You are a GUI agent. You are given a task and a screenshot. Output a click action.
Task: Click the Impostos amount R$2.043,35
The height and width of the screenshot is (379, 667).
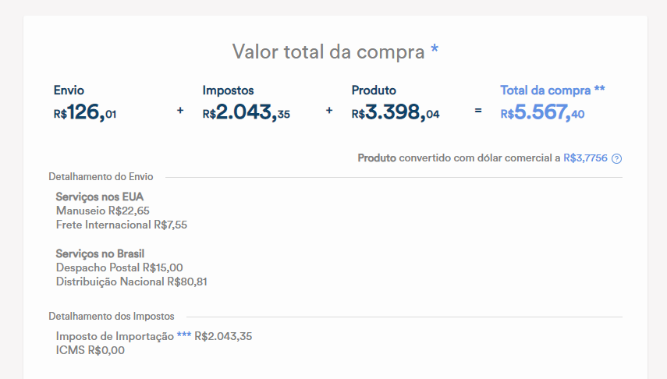click(246, 113)
